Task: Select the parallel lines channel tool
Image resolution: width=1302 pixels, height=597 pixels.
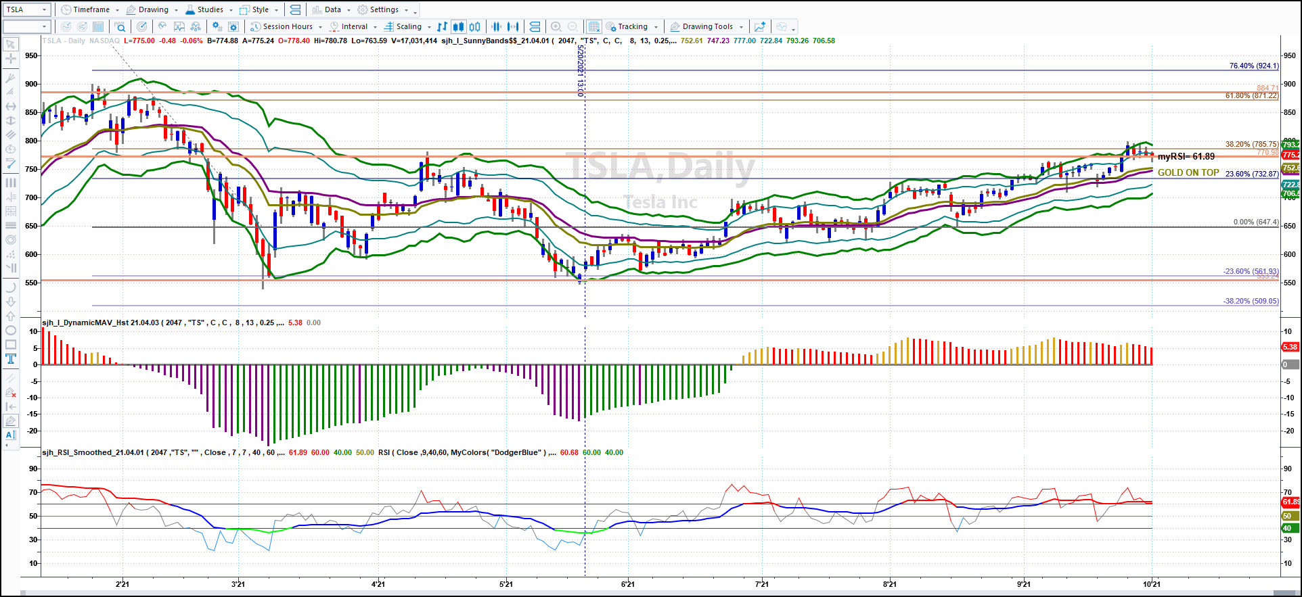Action: pos(11,135)
